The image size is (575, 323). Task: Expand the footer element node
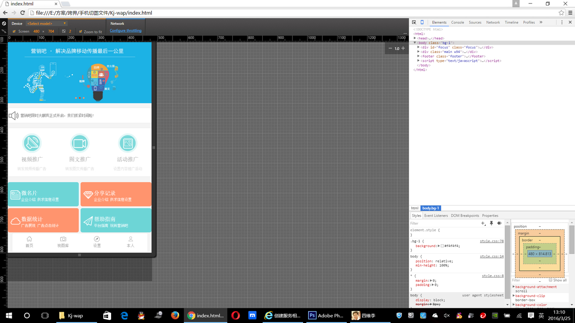(418, 56)
